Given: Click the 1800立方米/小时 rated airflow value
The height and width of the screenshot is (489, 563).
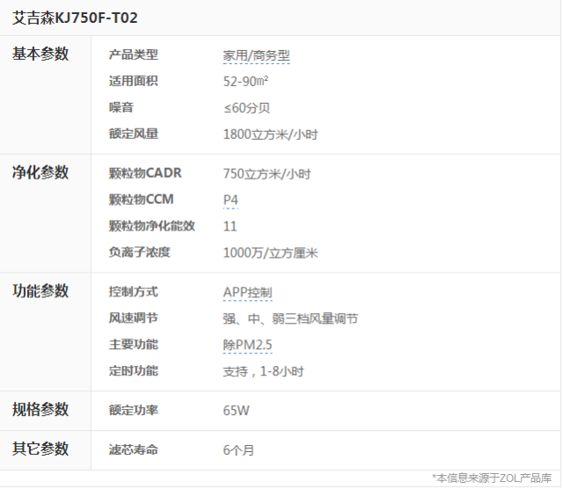Looking at the screenshot, I should tap(270, 135).
